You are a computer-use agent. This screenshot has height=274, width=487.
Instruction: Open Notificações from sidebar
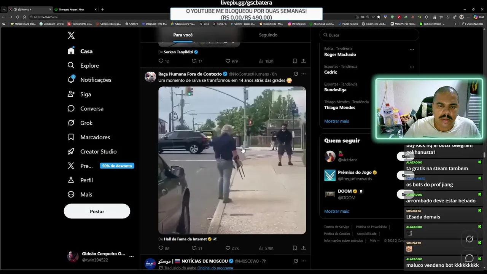89,80
